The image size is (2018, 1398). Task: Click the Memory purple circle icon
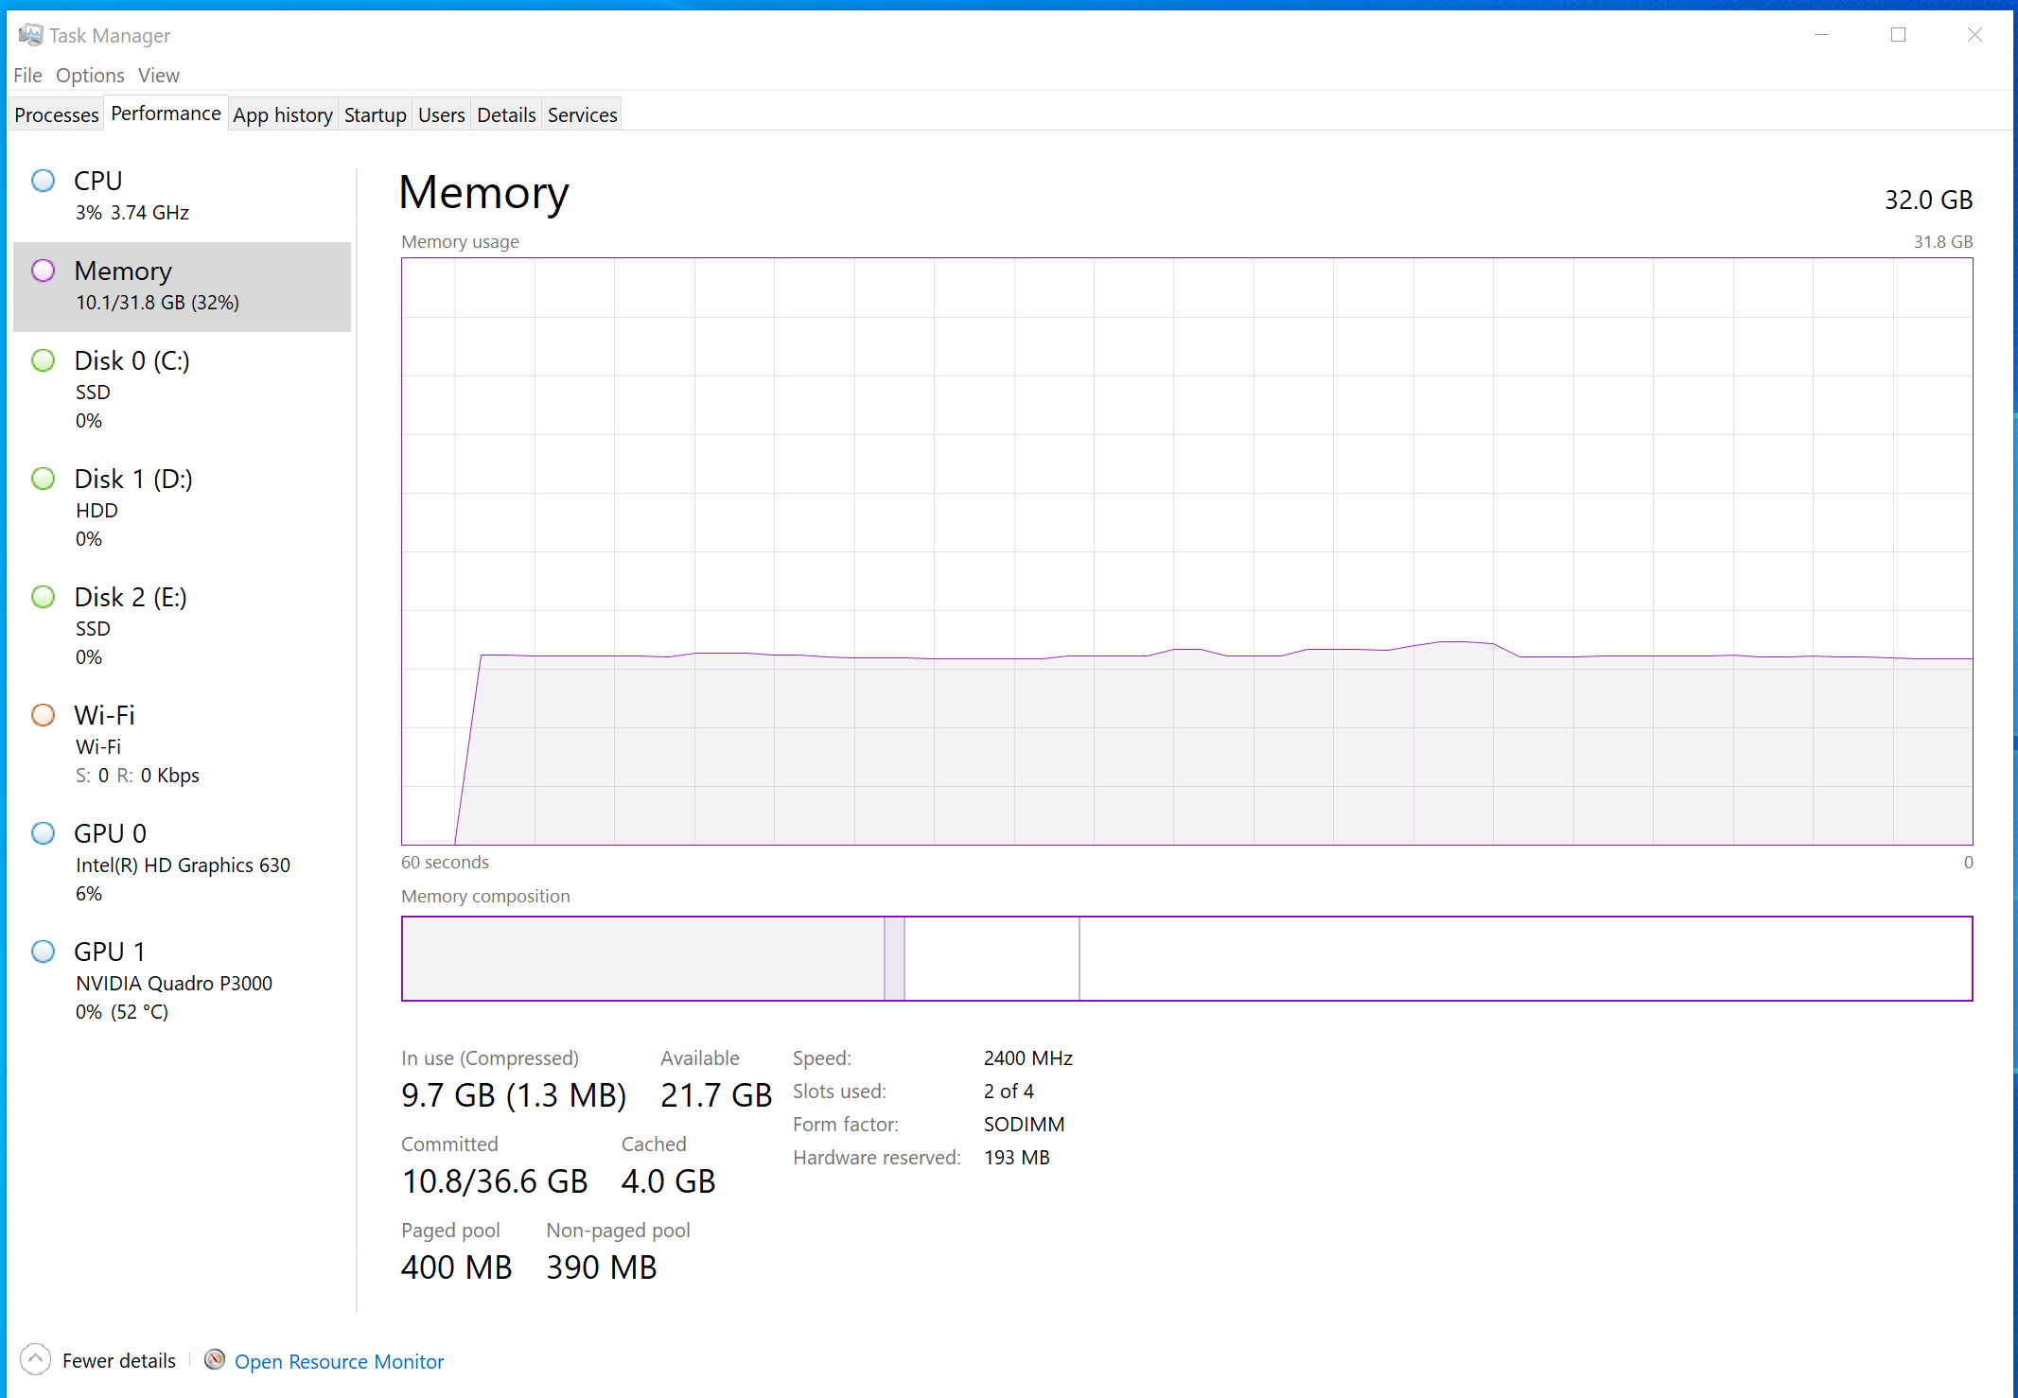(44, 271)
